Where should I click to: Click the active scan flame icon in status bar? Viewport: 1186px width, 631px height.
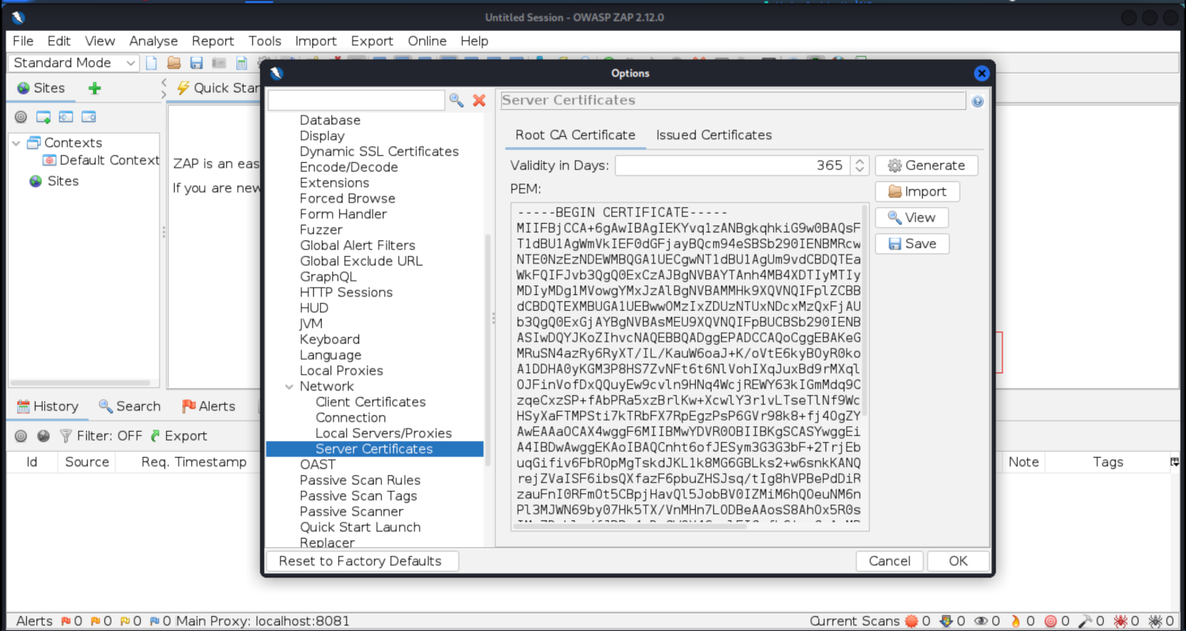click(x=1022, y=622)
